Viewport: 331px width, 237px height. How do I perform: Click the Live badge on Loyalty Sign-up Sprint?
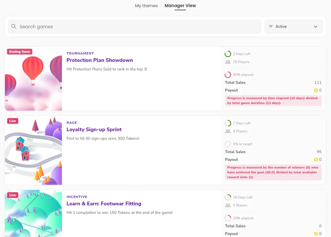click(13, 121)
